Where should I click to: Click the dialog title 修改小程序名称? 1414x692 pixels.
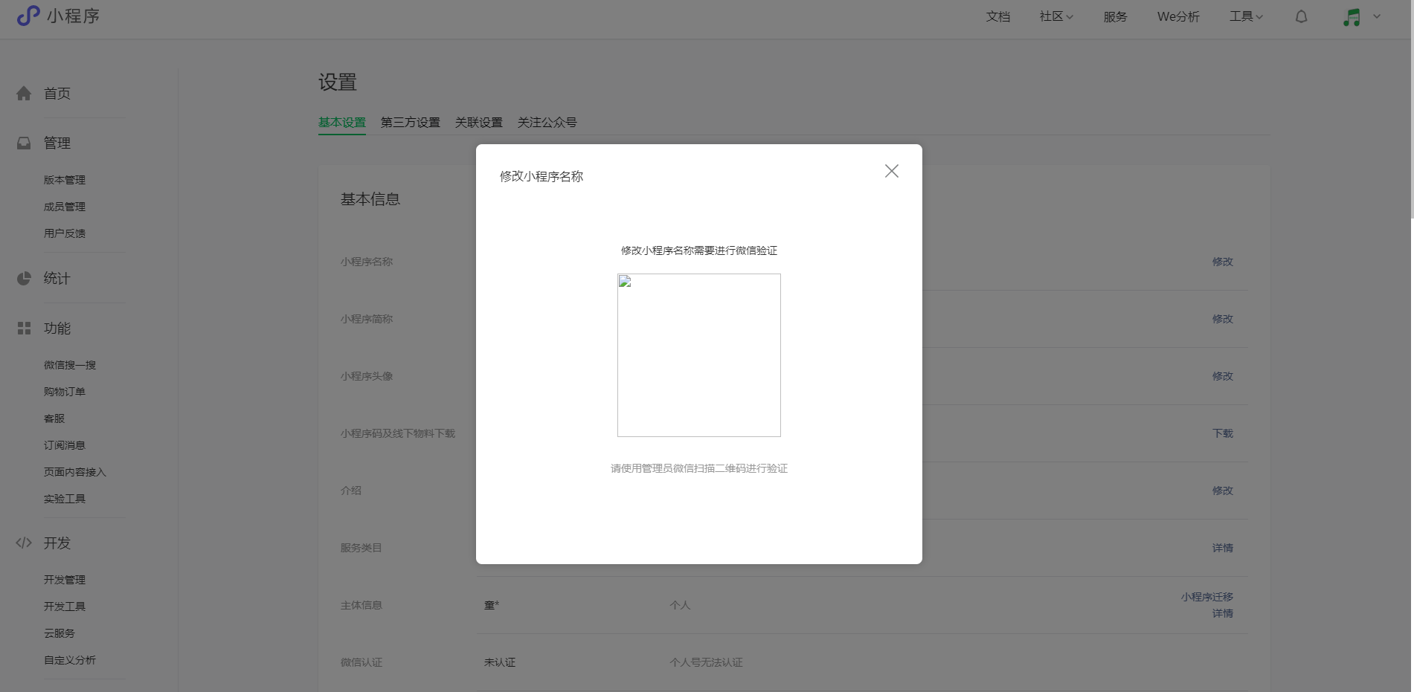point(542,176)
